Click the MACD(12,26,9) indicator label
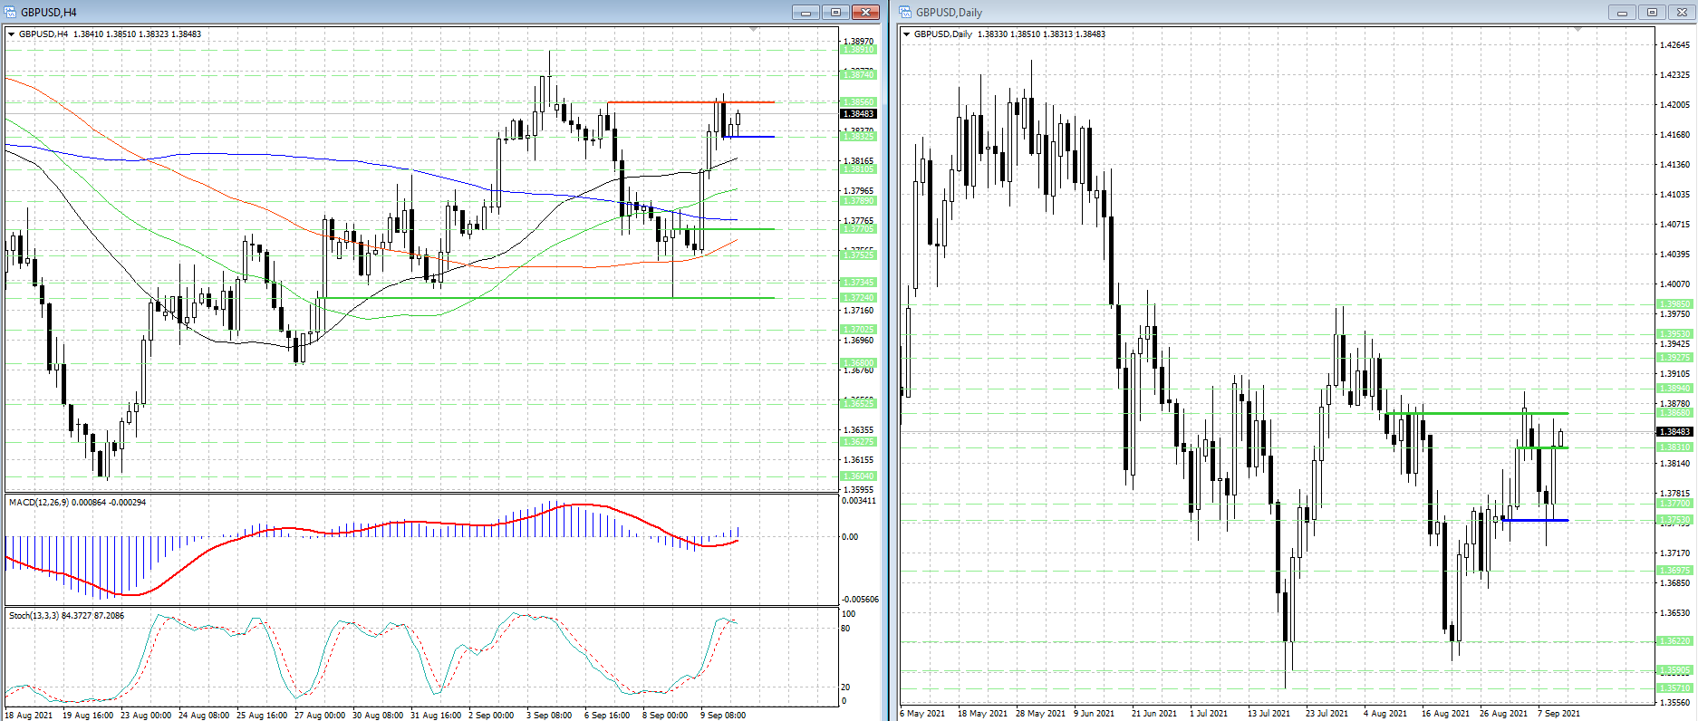 (x=77, y=502)
